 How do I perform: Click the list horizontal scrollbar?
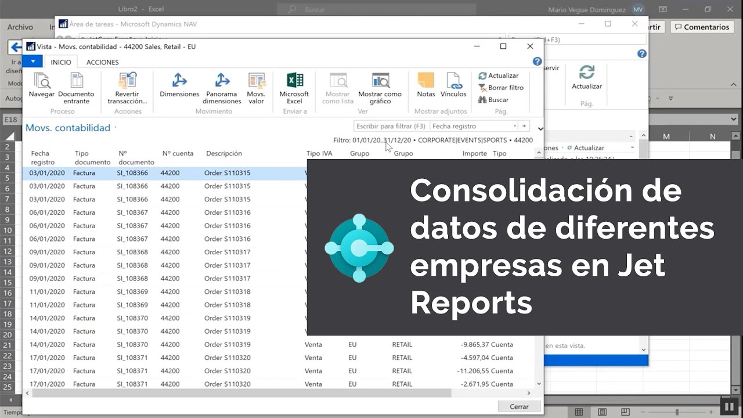coord(241,393)
